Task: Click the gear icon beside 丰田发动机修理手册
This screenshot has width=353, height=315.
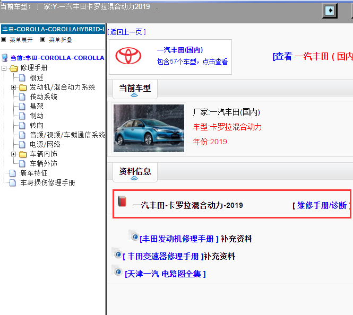Action: (x=134, y=235)
